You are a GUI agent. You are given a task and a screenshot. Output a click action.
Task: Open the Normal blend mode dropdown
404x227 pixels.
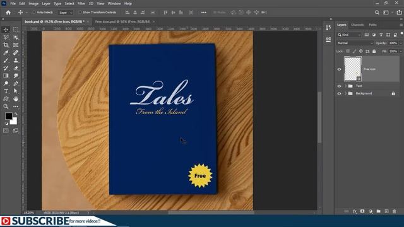355,44
